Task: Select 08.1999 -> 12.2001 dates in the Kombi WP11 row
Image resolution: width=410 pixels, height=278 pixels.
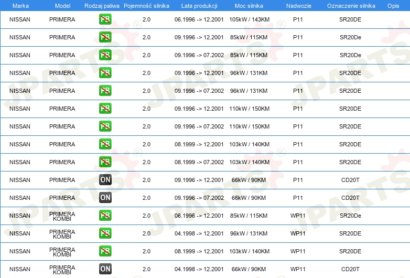Action: pos(199,251)
